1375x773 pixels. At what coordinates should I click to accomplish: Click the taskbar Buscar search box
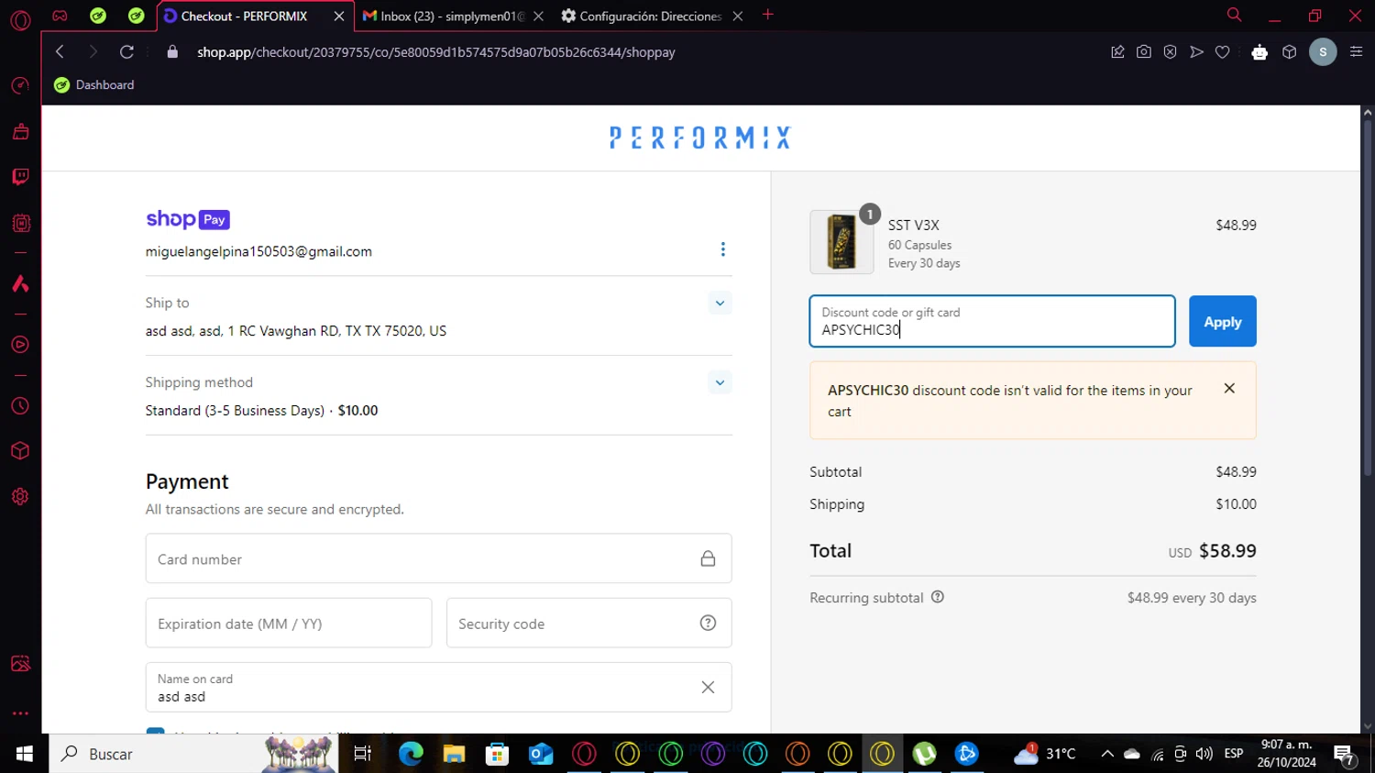point(193,754)
